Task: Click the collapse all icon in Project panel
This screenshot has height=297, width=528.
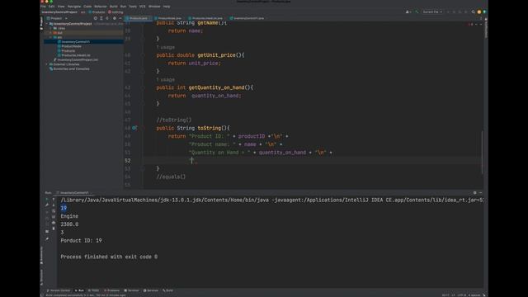Action: (x=107, y=18)
